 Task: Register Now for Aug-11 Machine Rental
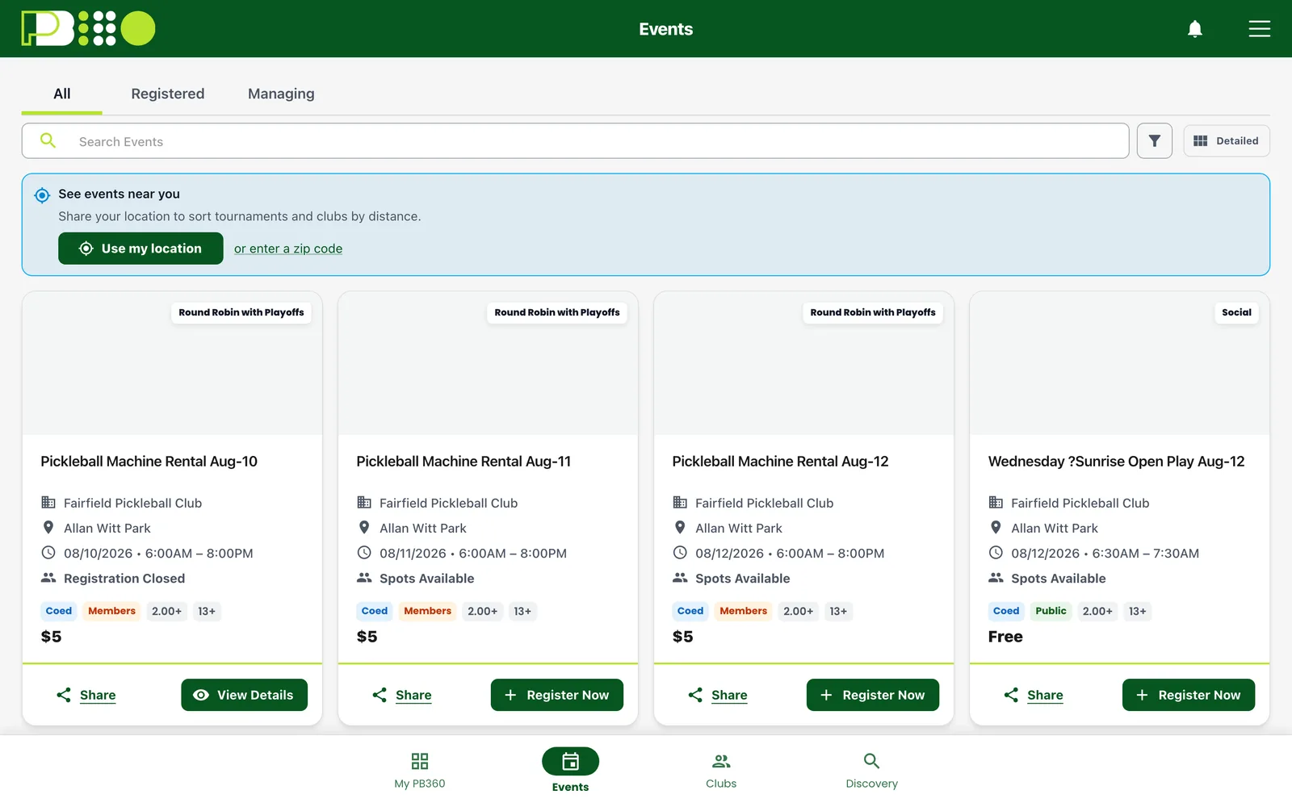[557, 695]
